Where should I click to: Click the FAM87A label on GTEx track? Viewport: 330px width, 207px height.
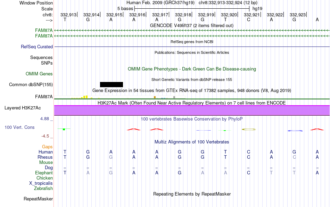pos(44,97)
